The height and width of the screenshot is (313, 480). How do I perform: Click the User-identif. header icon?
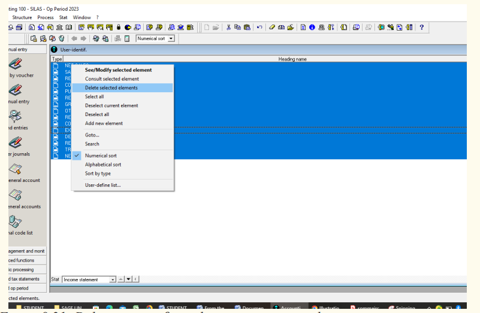54,50
